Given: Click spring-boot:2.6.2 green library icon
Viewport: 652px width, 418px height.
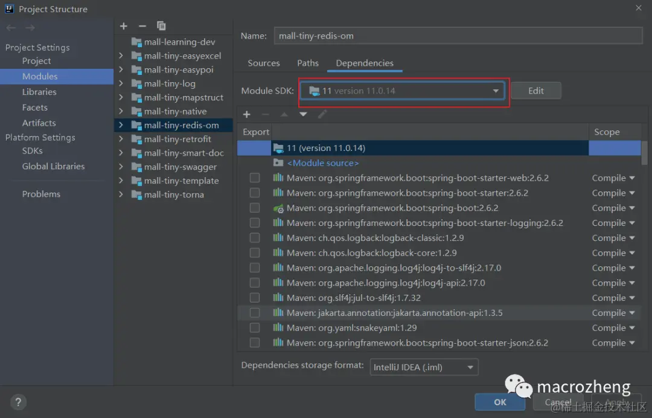Looking at the screenshot, I should coord(278,208).
